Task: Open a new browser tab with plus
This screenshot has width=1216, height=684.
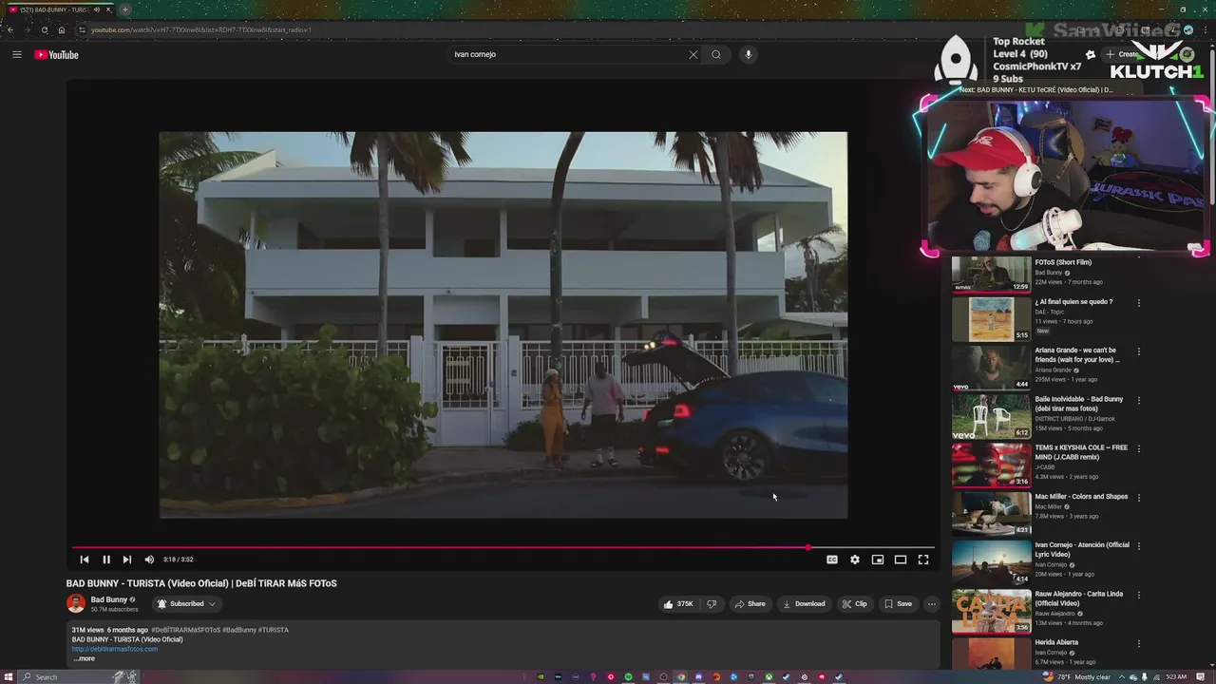Action: click(124, 9)
